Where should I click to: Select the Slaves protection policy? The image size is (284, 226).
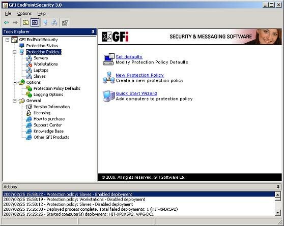click(x=40, y=76)
